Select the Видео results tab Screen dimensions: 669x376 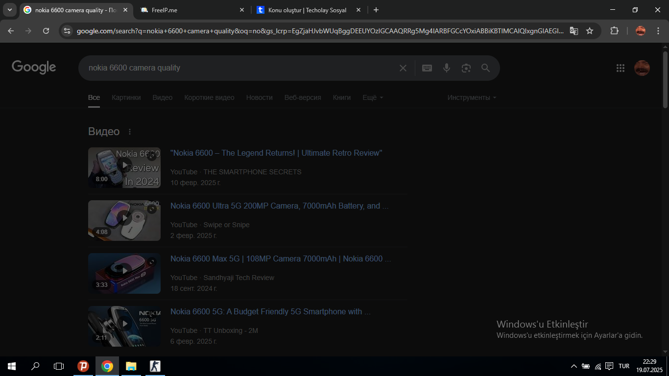163,97
